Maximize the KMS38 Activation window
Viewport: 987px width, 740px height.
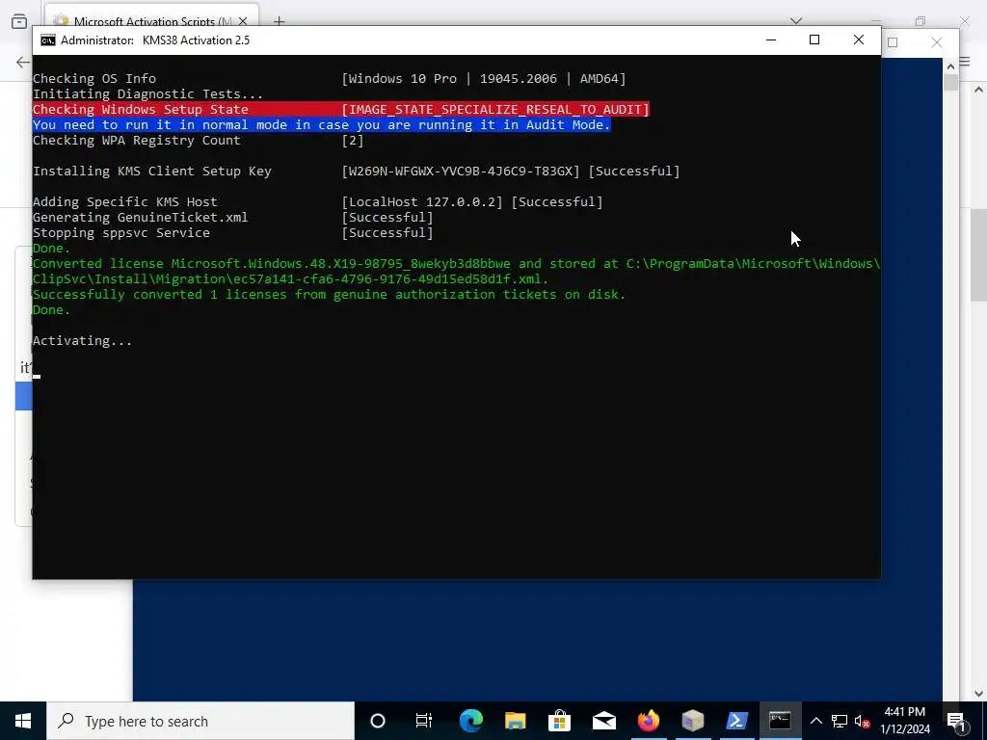click(x=814, y=40)
